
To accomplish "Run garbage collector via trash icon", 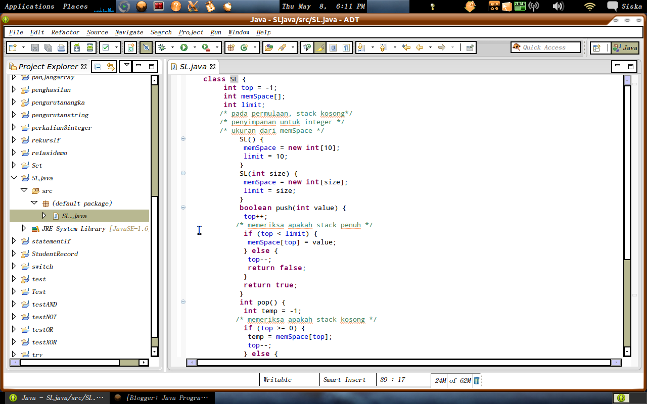I will [x=477, y=380].
